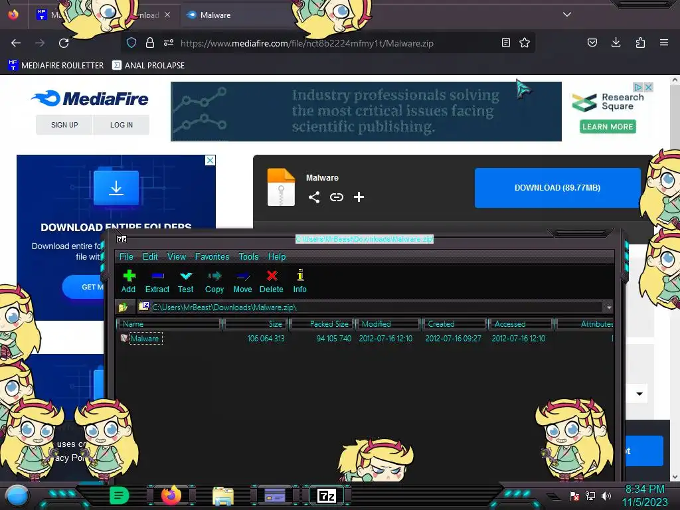Click the Info toolbar icon in 7-Zip
Viewport: 680px width, 510px height.
point(299,275)
